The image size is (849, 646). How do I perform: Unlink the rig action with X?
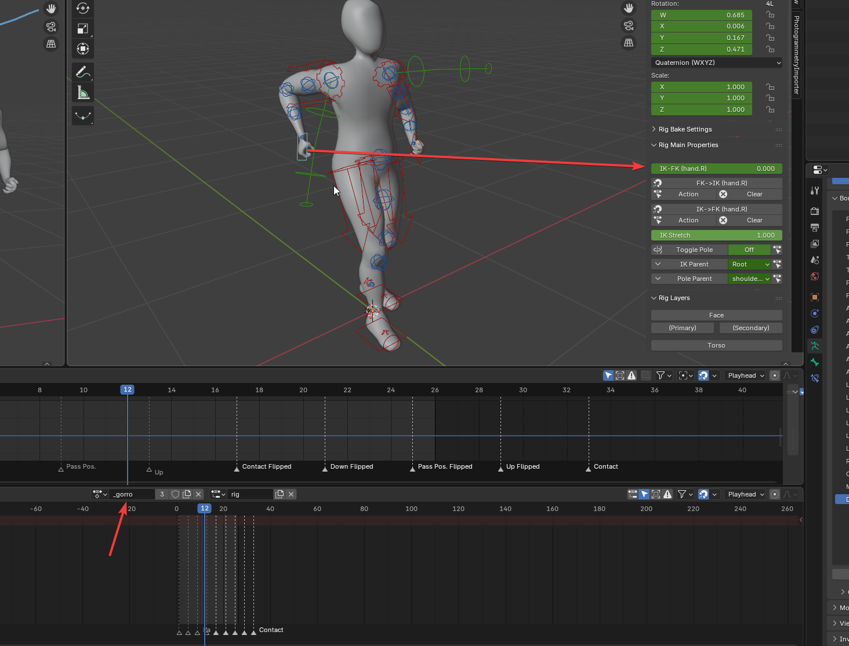point(291,494)
